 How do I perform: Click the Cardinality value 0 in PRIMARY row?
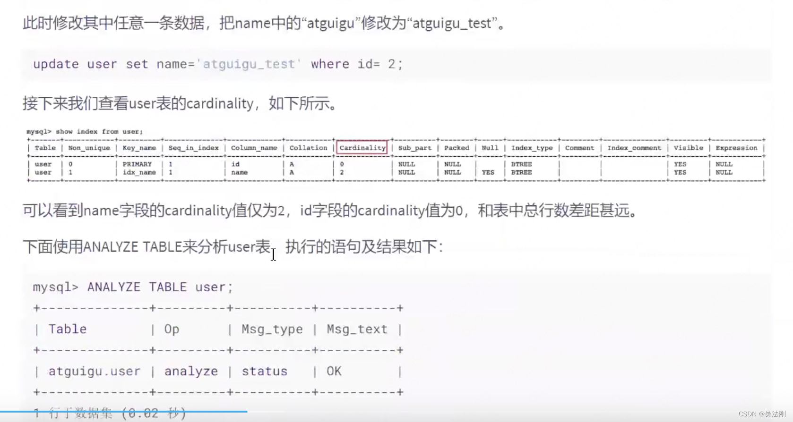click(342, 164)
